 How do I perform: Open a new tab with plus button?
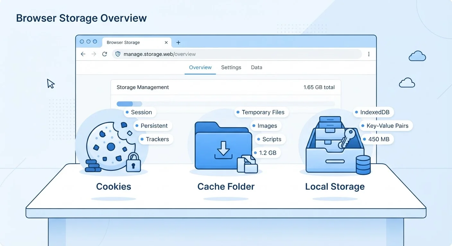pos(178,42)
